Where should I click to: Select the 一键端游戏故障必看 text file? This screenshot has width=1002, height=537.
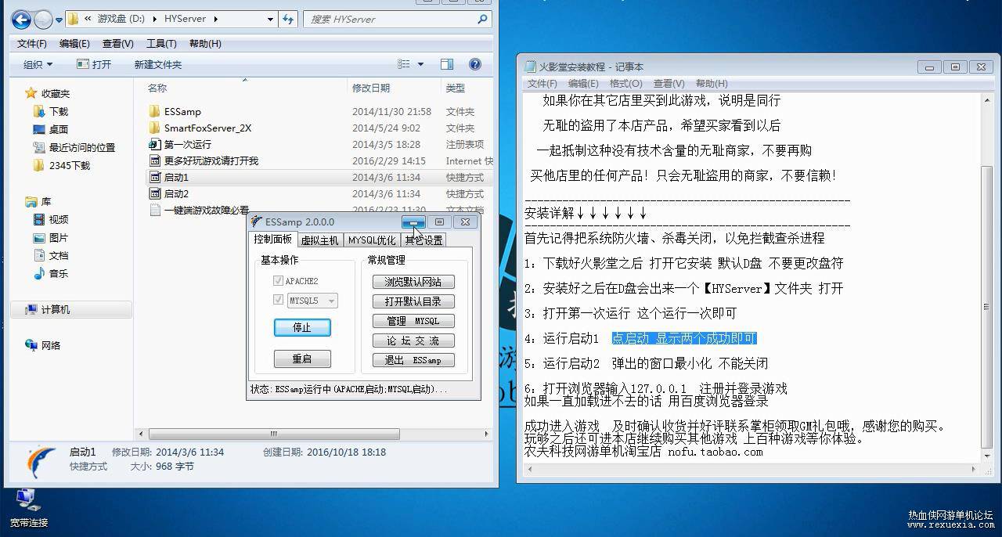coord(200,210)
